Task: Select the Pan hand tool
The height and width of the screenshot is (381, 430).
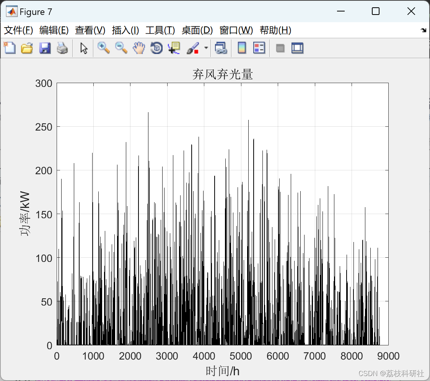Action: 139,48
